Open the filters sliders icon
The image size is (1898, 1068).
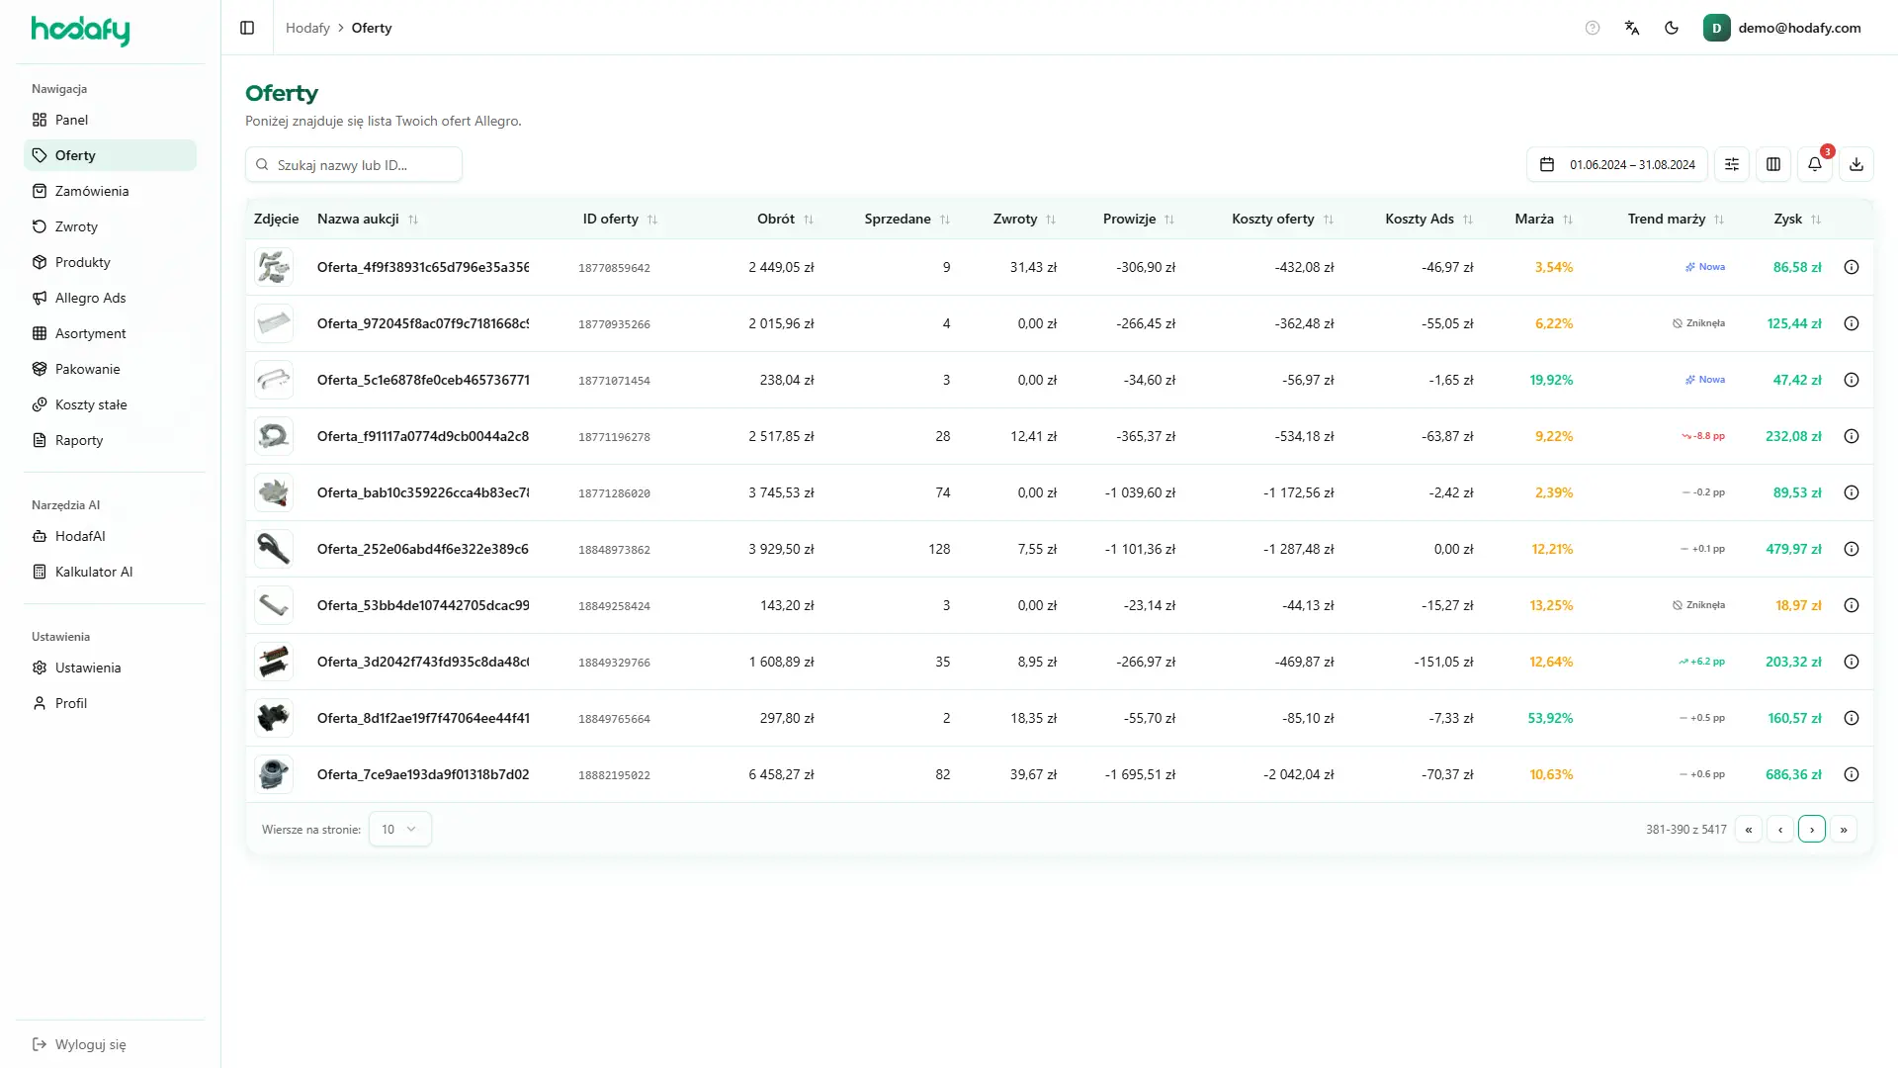[x=1732, y=164]
